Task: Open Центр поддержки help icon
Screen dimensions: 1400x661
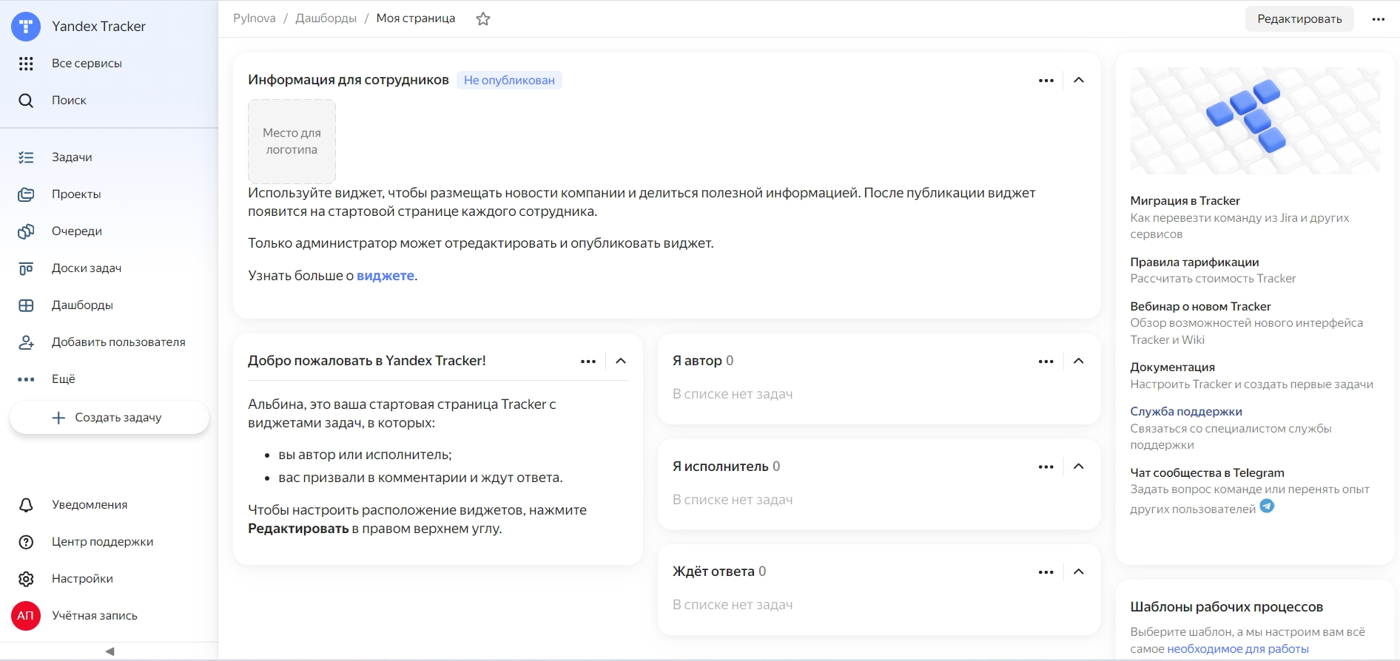Action: pos(26,542)
